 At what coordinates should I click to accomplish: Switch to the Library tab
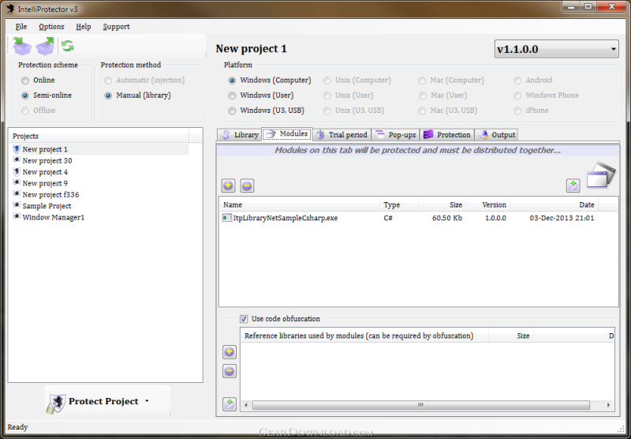240,135
